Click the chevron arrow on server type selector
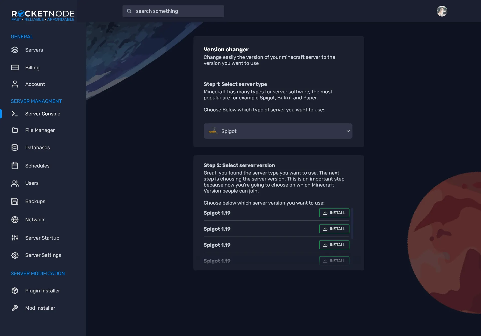The image size is (481, 336). pos(348,131)
